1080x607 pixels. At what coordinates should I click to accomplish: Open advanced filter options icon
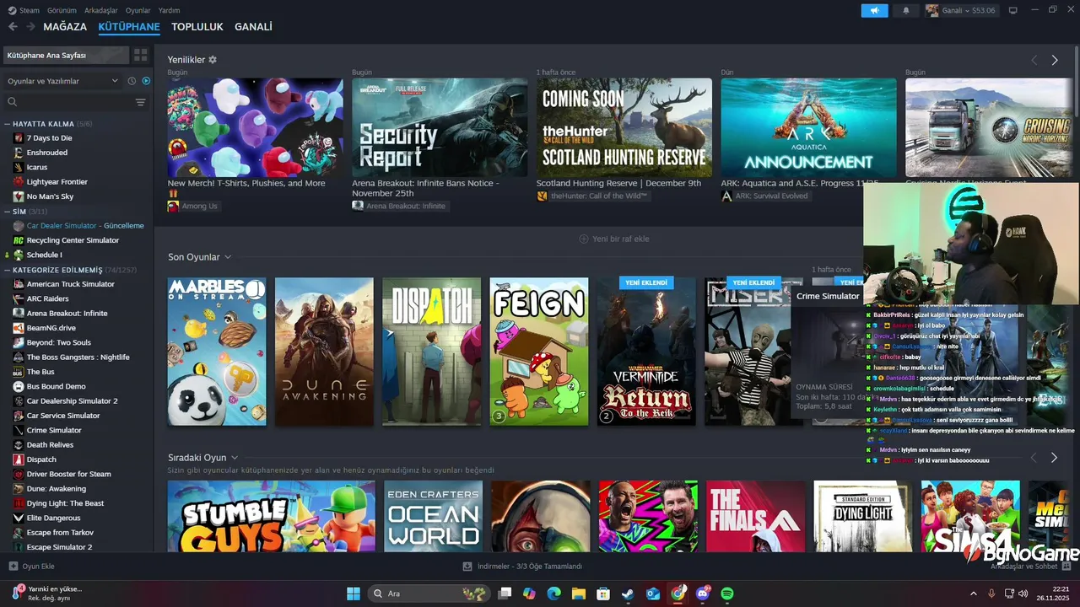(x=140, y=102)
